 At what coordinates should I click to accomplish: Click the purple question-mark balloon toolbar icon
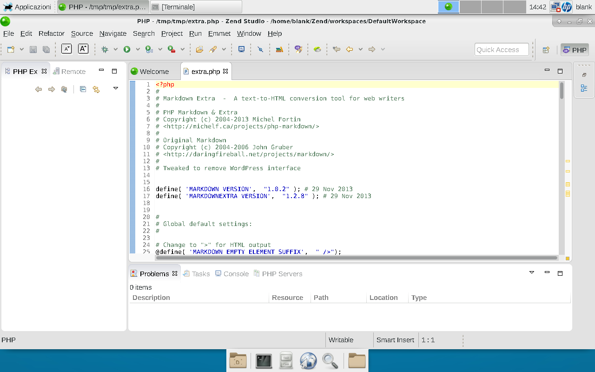298,49
